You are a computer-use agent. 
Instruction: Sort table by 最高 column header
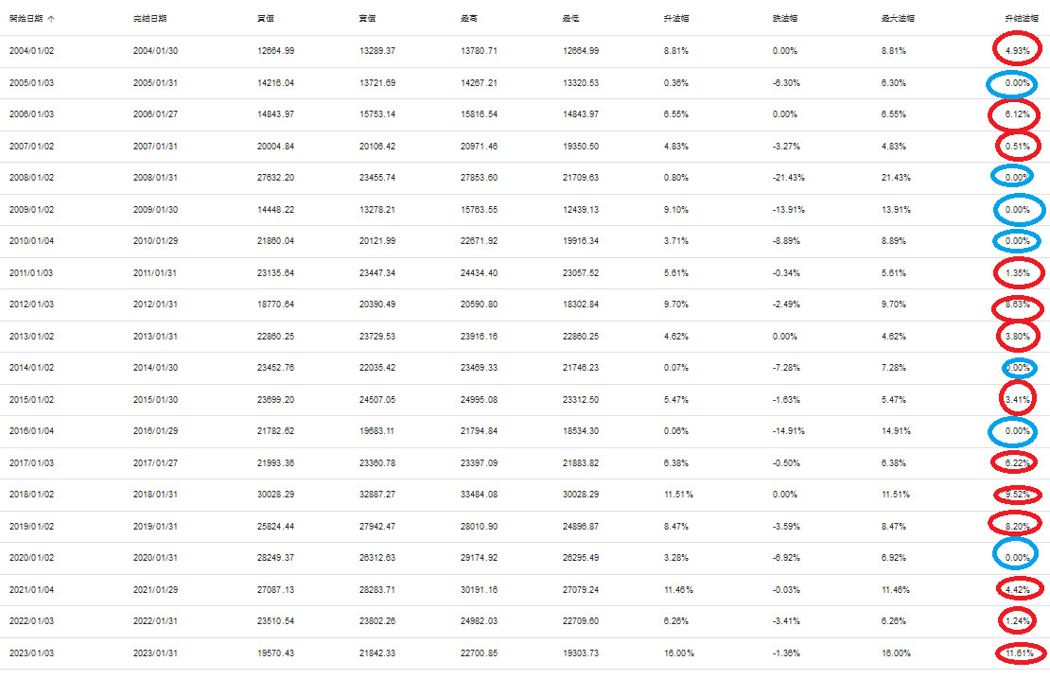467,19
